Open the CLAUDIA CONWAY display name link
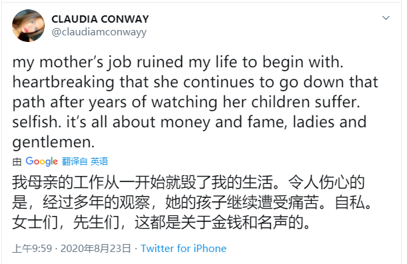Screen dimensions: 407x264 [100, 19]
